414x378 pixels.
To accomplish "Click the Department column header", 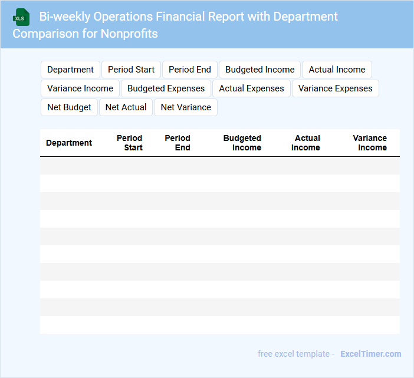I will point(69,143).
